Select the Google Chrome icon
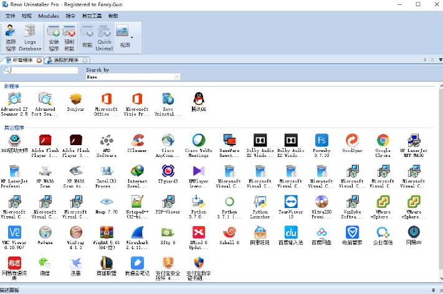The image size is (443, 294). [383, 140]
